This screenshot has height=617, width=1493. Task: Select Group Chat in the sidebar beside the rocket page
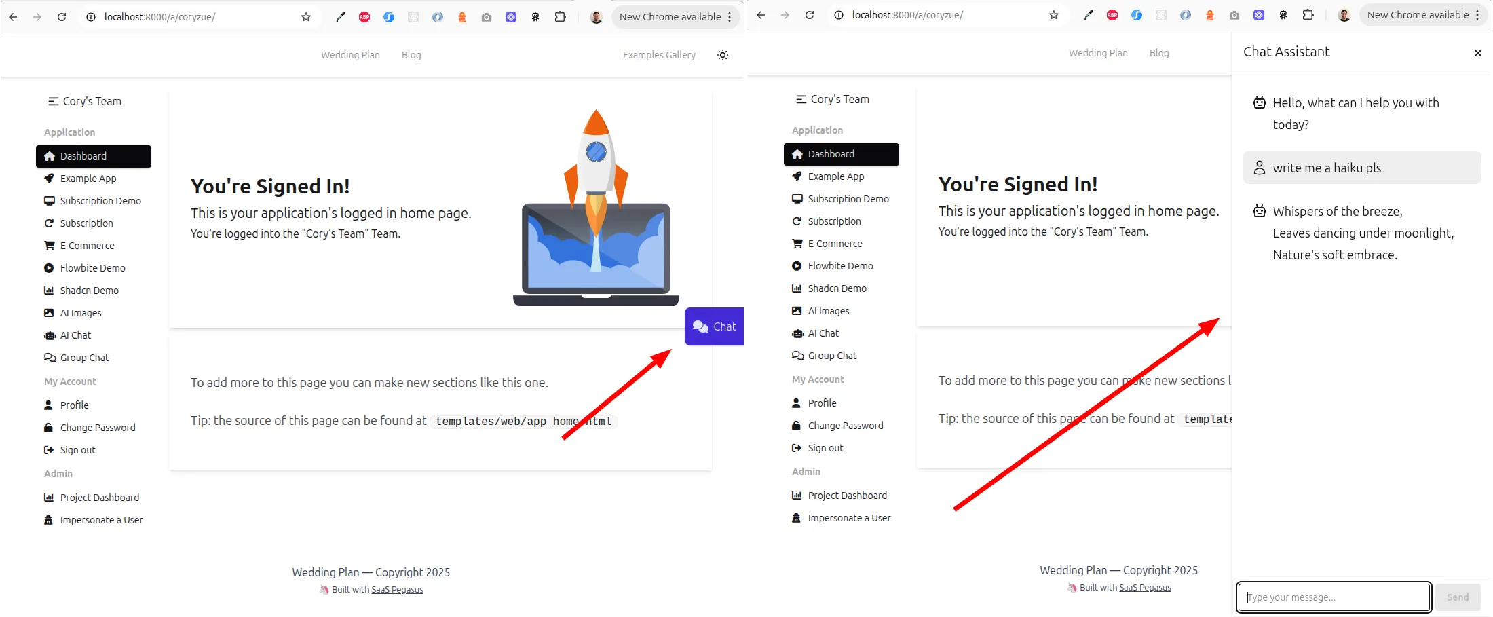coord(84,358)
